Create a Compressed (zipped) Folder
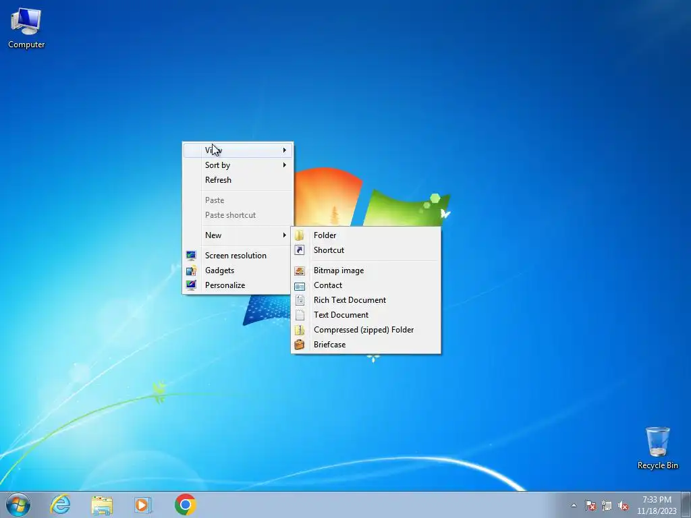The height and width of the screenshot is (518, 691). tap(366, 329)
